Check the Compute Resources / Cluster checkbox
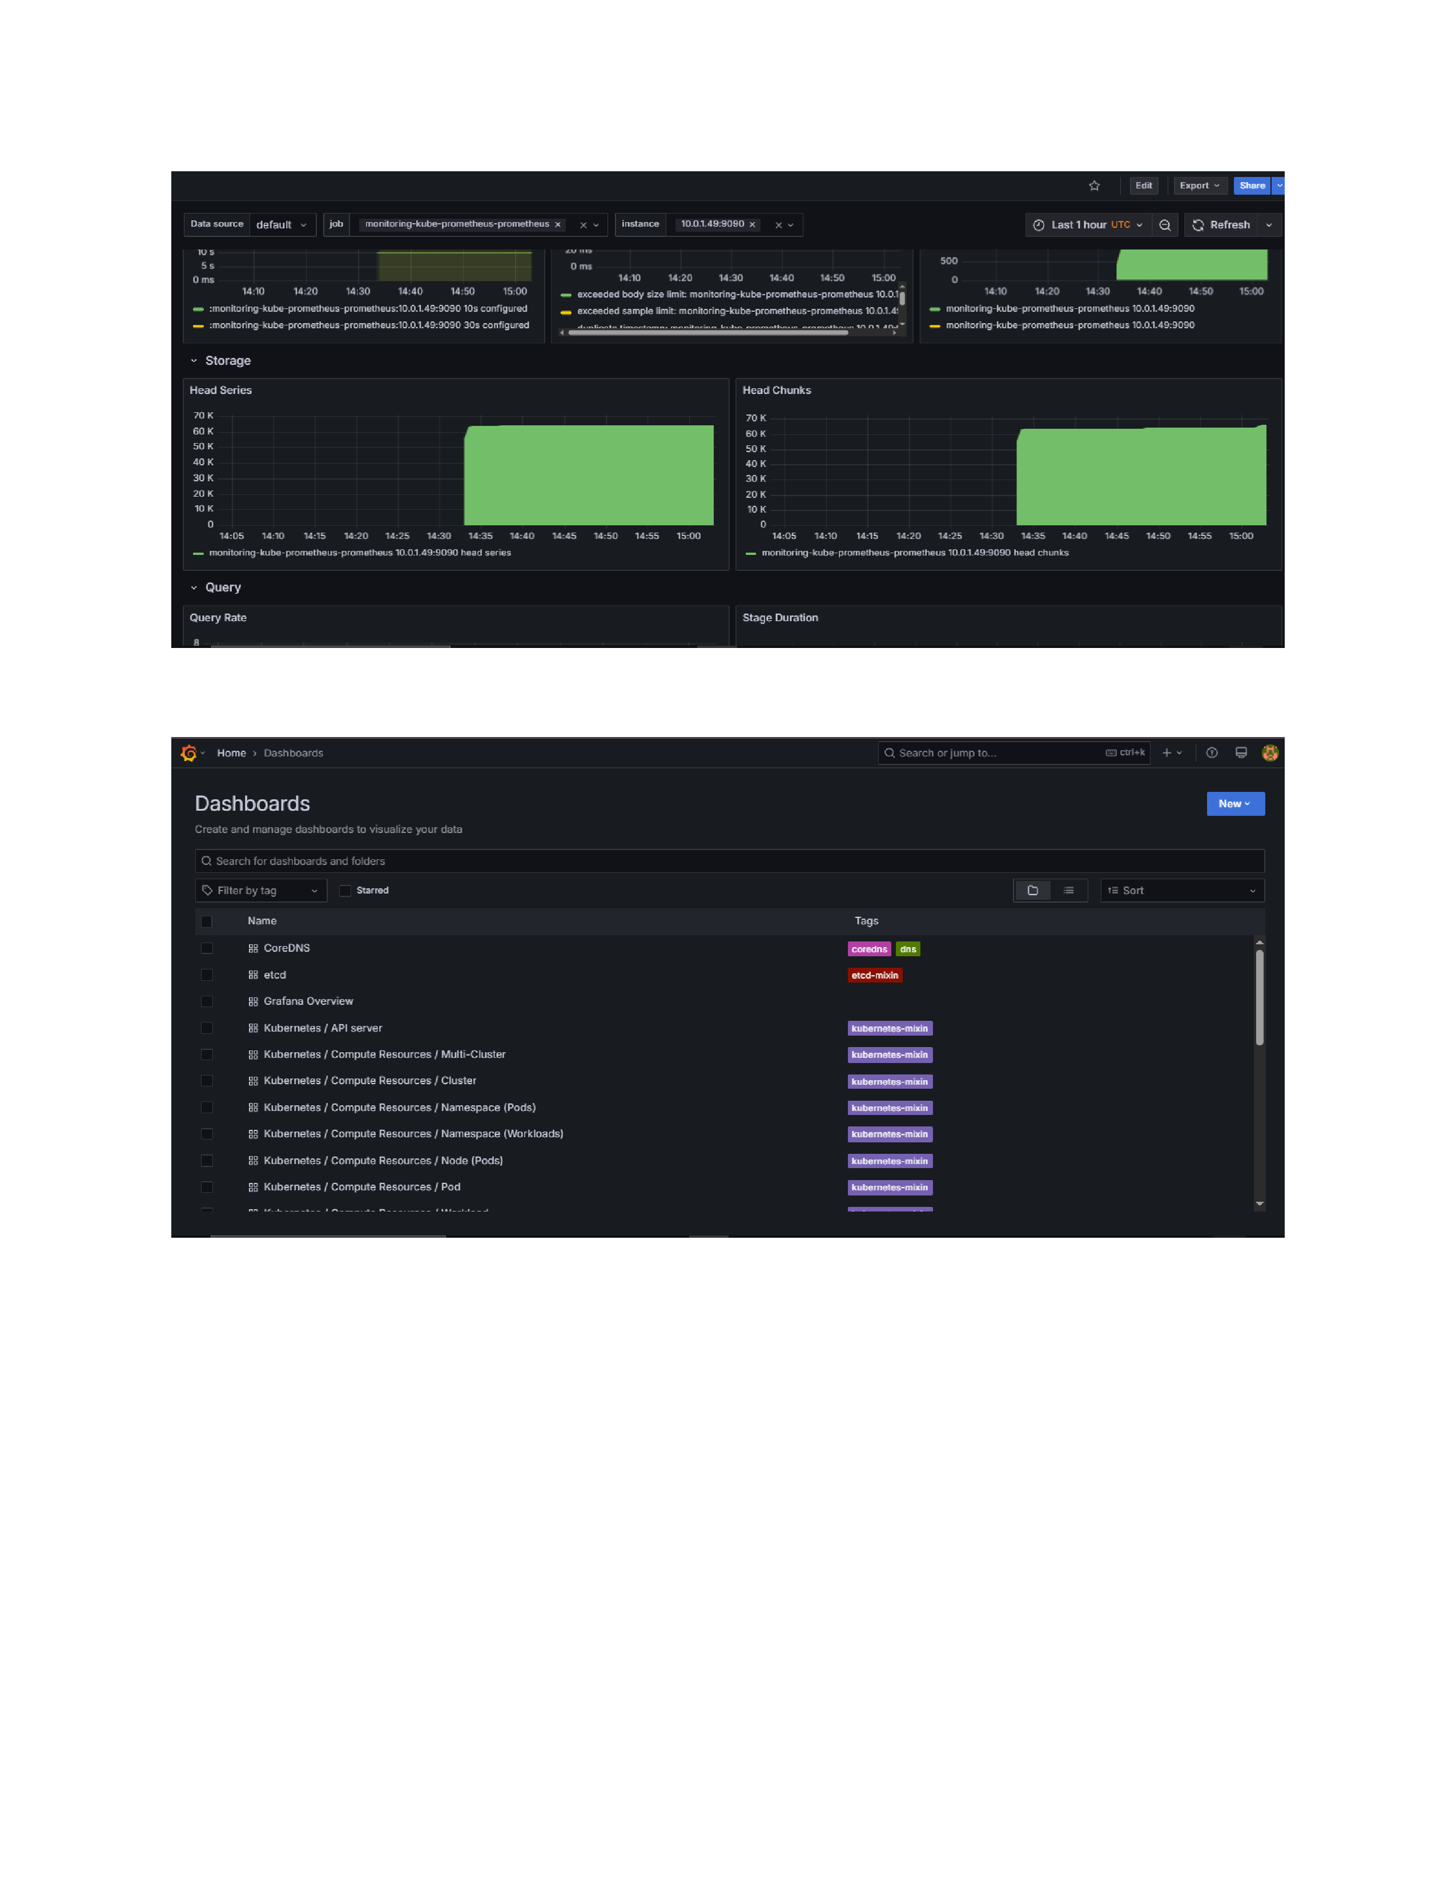The height and width of the screenshot is (1884, 1456). pyautogui.click(x=206, y=1081)
